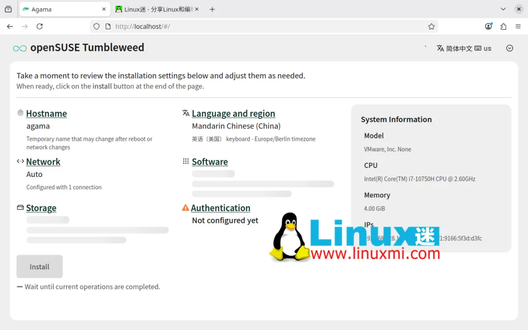Click the shield tracking protection icon

pyautogui.click(x=97, y=26)
